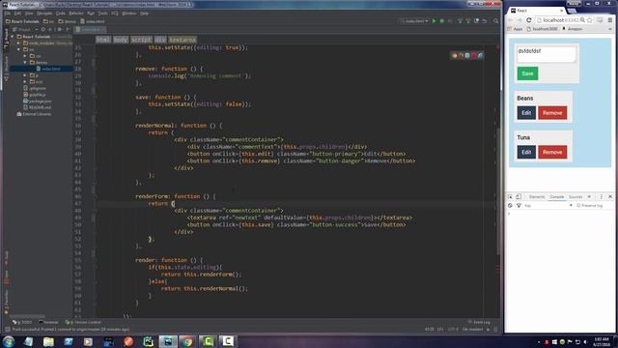The height and width of the screenshot is (348, 618).
Task: Click Remove button under Beans
Action: coord(552,113)
